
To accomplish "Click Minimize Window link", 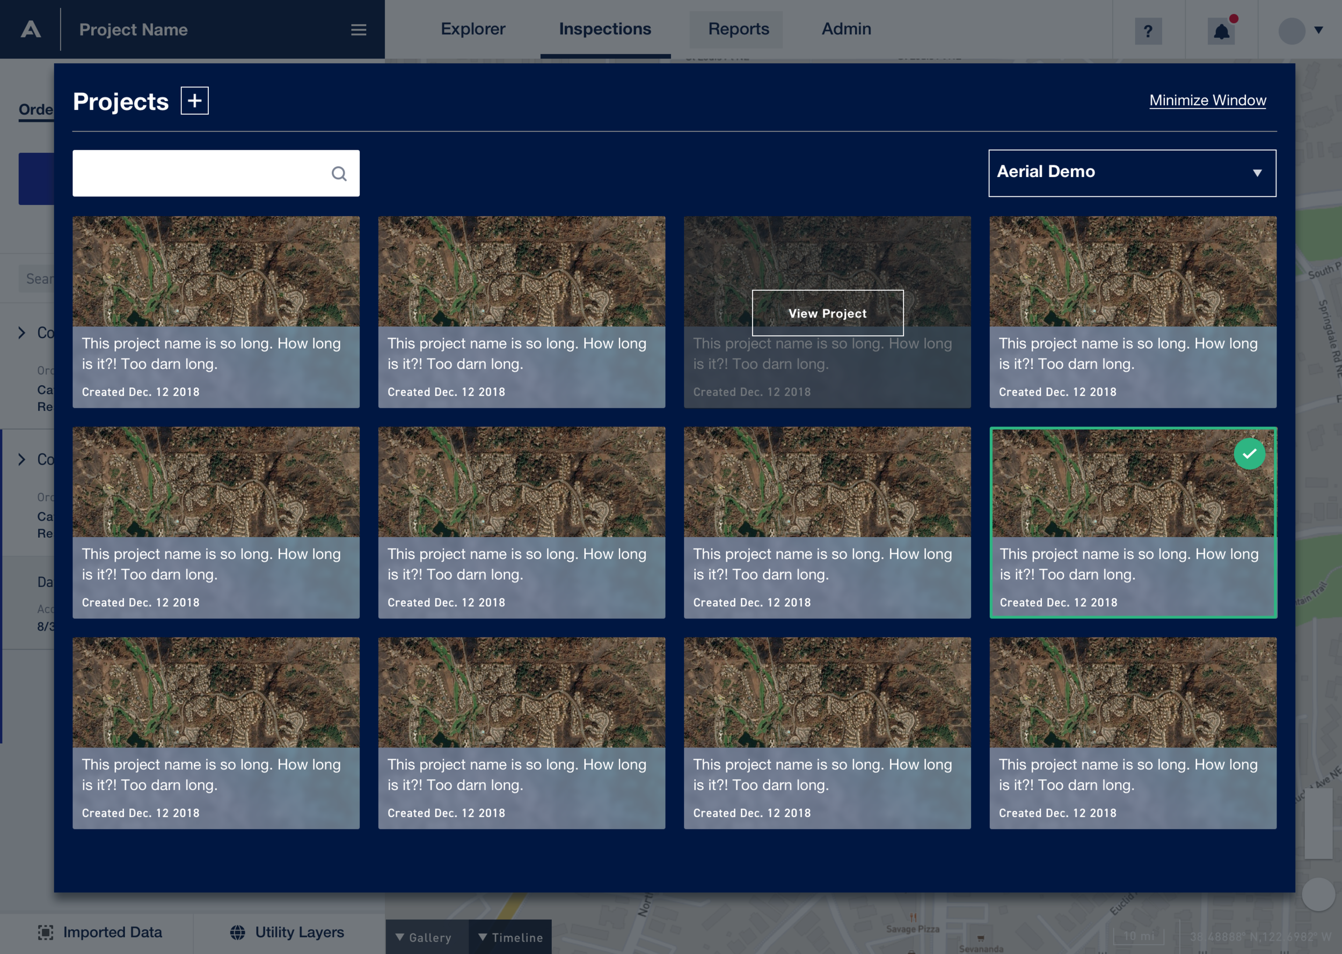I will point(1207,100).
